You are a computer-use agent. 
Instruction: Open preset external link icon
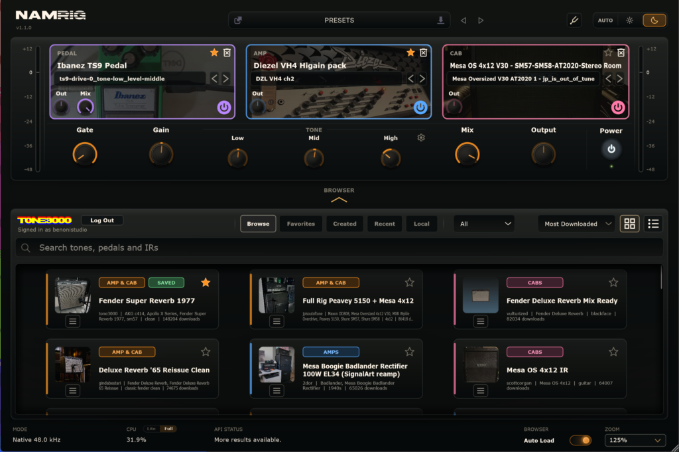(238, 21)
